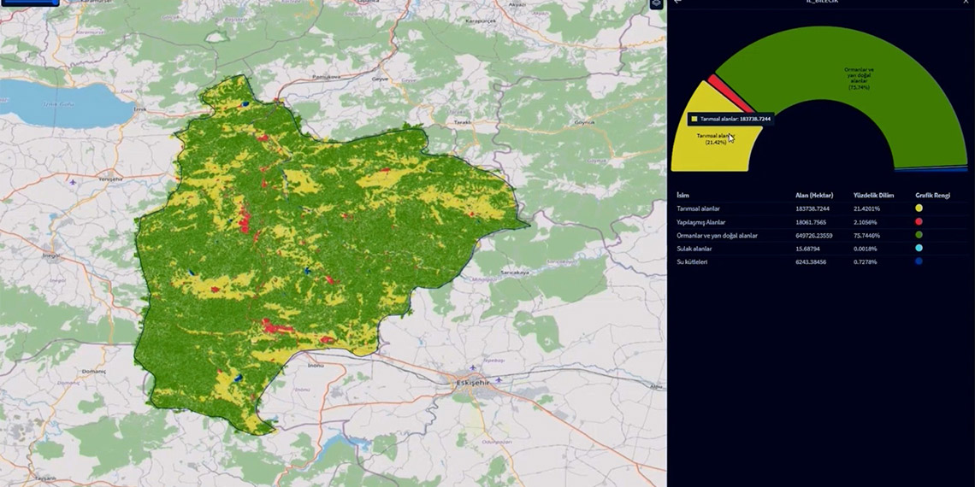The height and width of the screenshot is (487, 975).
Task: Open the map layers icon
Action: tap(656, 4)
